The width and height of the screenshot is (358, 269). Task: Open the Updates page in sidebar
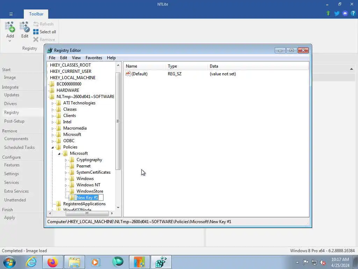click(x=12, y=95)
